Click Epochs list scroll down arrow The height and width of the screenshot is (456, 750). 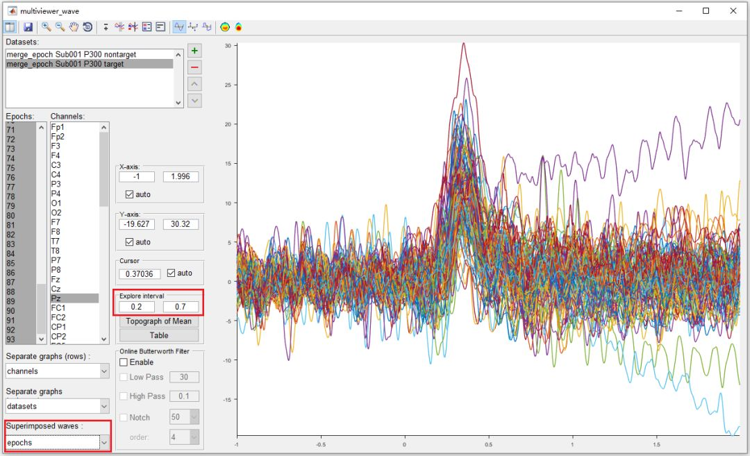41,339
